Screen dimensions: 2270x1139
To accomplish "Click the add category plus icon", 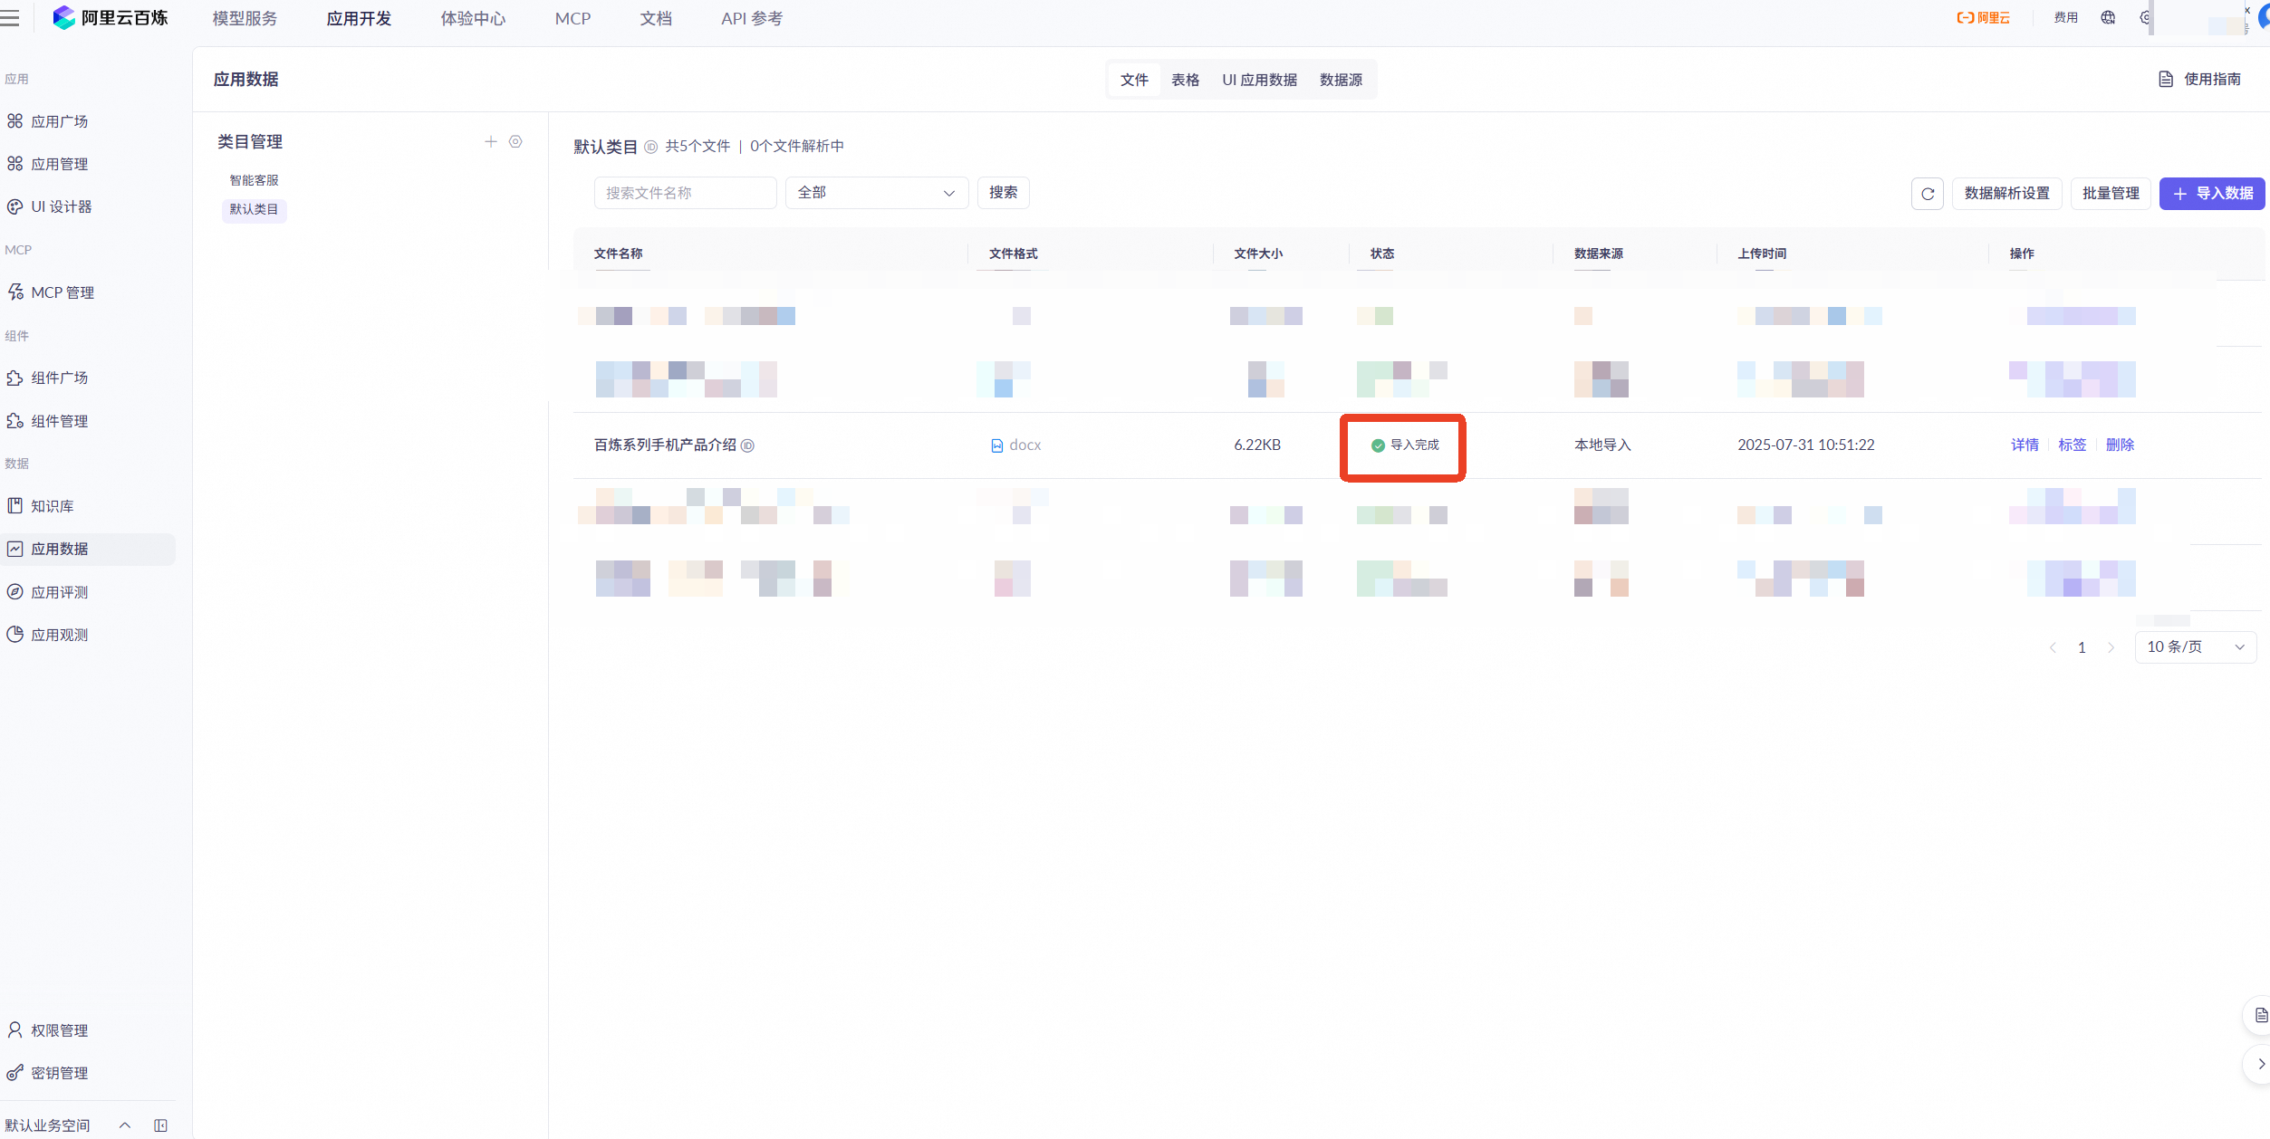I will click(491, 142).
